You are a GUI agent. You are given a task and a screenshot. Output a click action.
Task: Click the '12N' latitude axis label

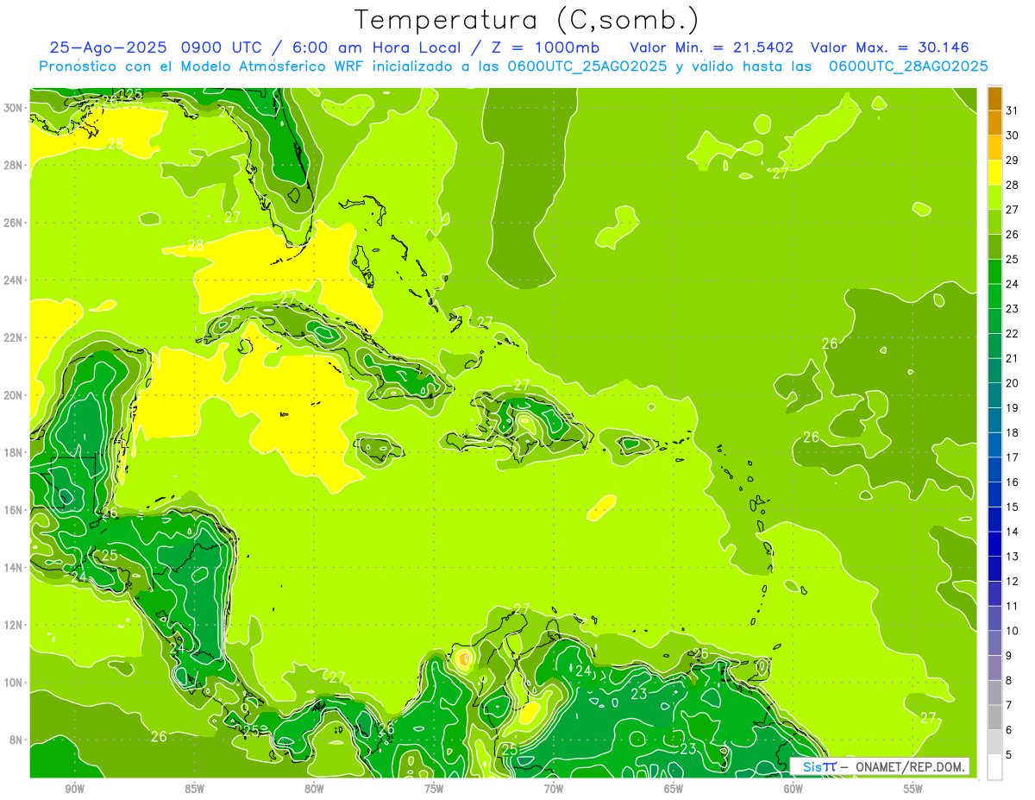pyautogui.click(x=14, y=625)
